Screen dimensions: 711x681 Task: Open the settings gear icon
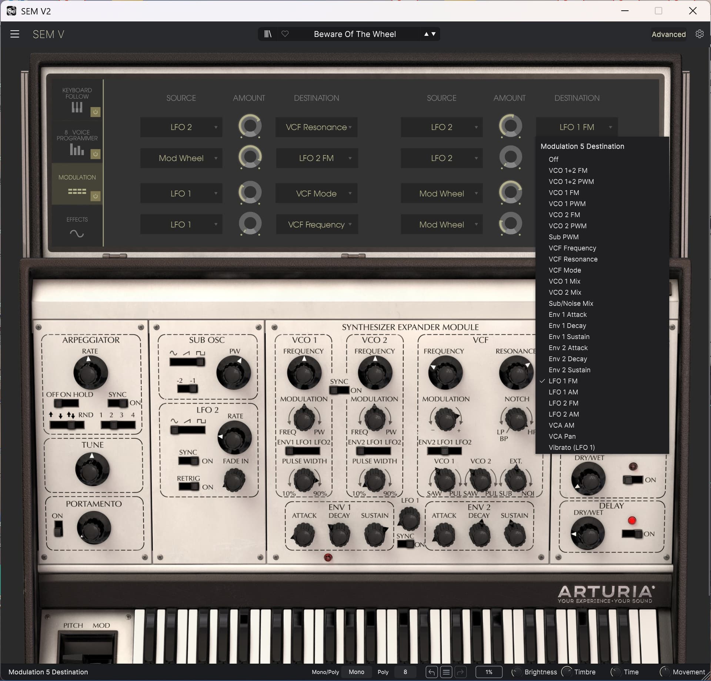(699, 34)
